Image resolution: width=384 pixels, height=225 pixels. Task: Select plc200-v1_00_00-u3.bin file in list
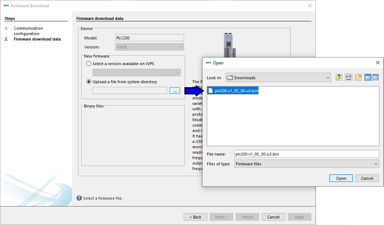[x=236, y=91]
